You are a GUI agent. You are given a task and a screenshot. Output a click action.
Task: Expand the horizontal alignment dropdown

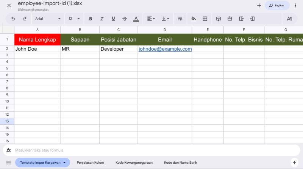[151, 19]
